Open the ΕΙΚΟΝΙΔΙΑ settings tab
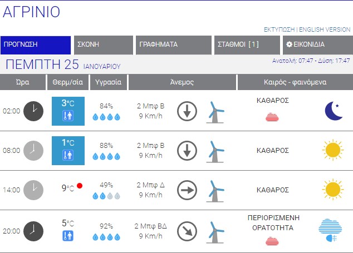This screenshot has height=253, width=353. point(316,45)
